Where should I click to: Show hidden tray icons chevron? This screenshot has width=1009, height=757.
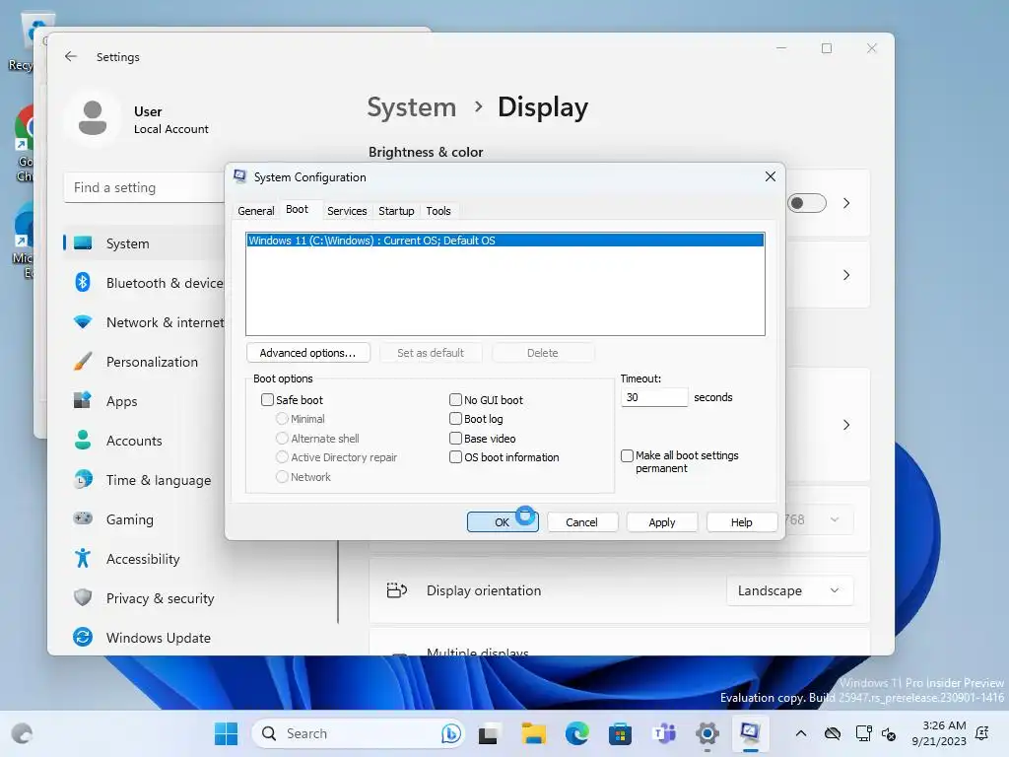pos(800,733)
